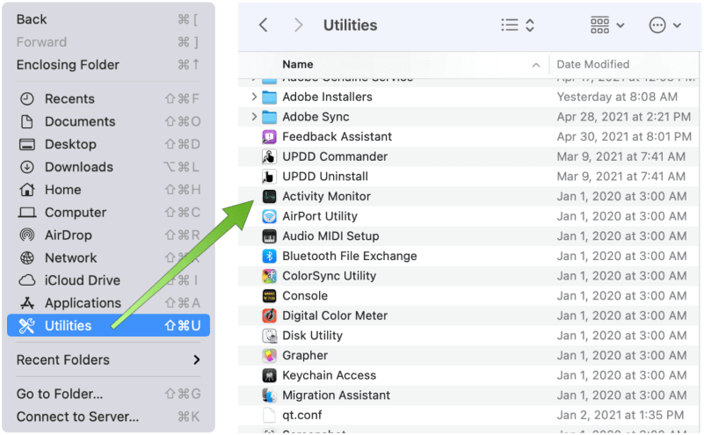Click the AirPort Utility icon
This screenshot has width=704, height=435.
pos(270,216)
